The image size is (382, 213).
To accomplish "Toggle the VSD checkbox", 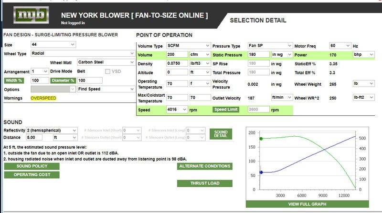I will pyautogui.click(x=107, y=71).
